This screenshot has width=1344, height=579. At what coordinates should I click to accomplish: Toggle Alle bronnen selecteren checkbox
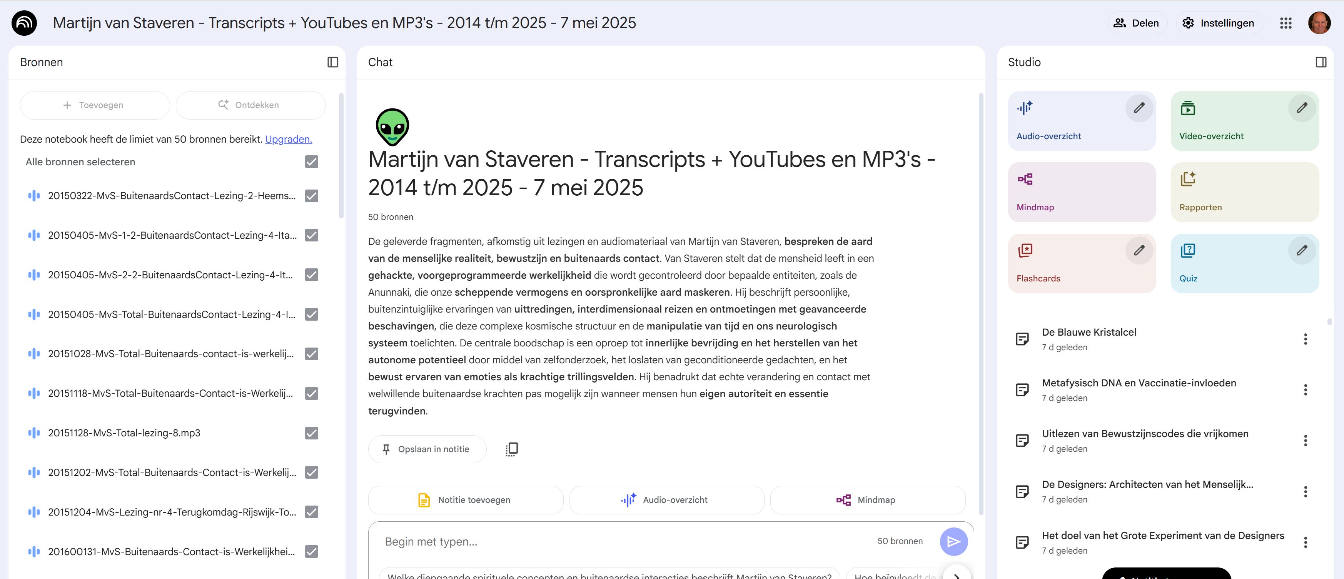pyautogui.click(x=312, y=162)
